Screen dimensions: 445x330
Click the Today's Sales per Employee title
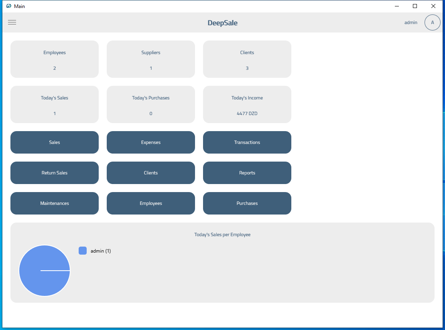coord(222,235)
